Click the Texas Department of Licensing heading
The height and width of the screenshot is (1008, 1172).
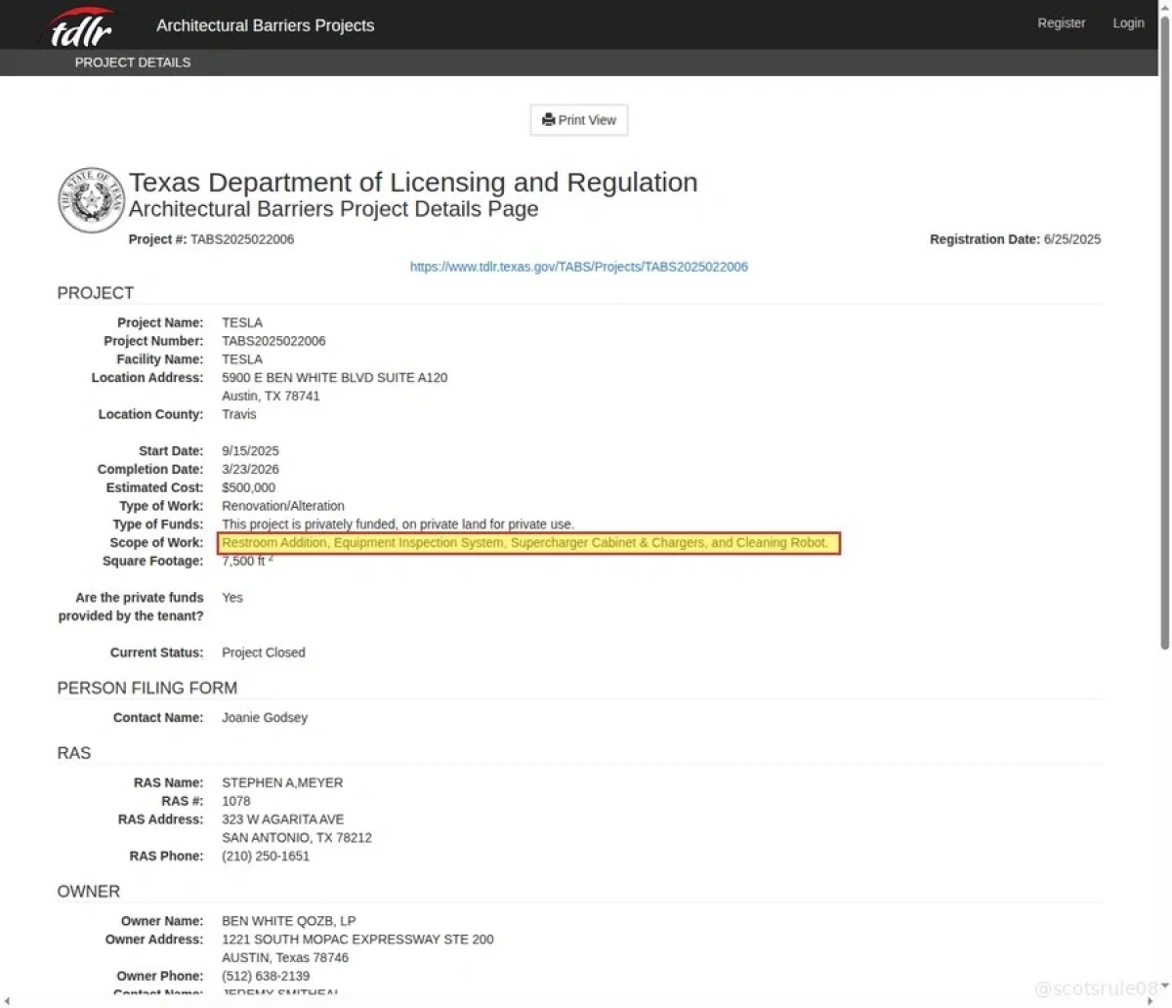point(413,183)
